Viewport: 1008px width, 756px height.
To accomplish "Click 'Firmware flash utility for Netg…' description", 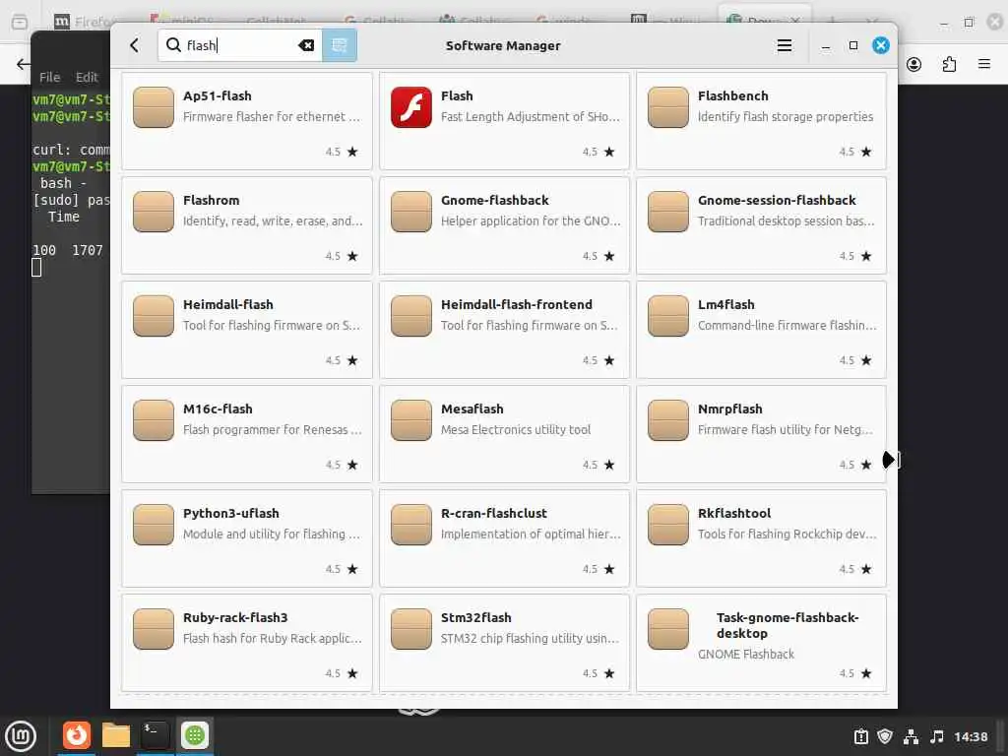I will 786,429.
